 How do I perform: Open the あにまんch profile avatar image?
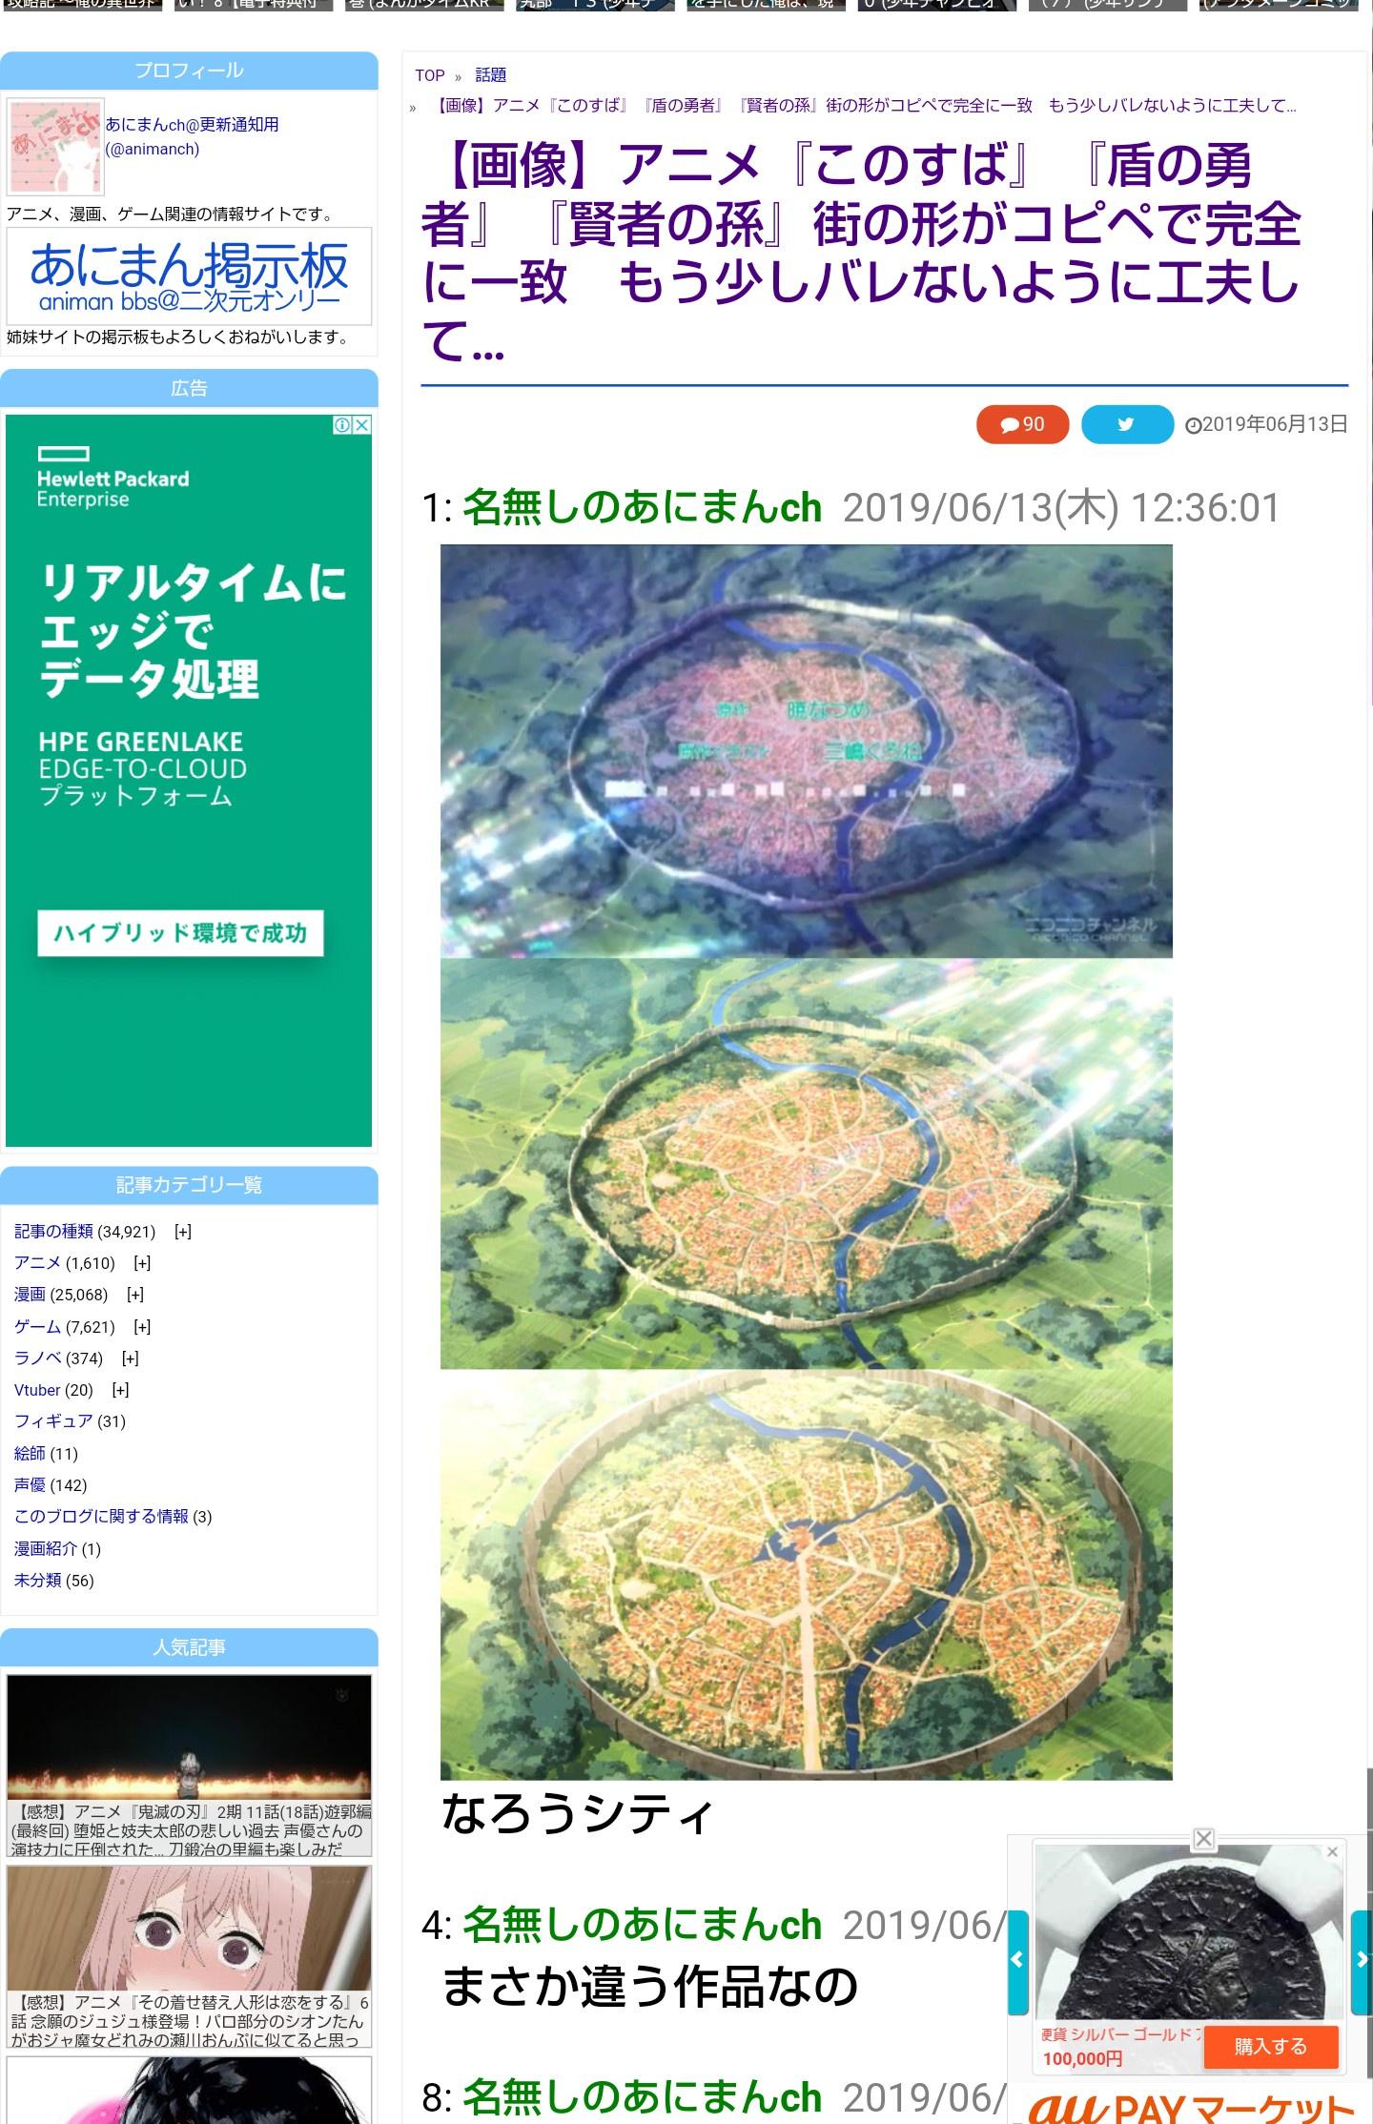[x=55, y=146]
